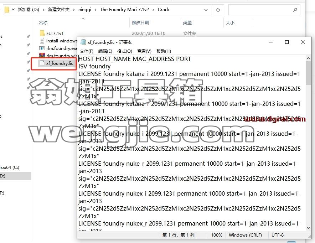This screenshot has height=243, width=315.
Task: Open the 帮助(H) menu in Notepad
Action: (164, 51)
